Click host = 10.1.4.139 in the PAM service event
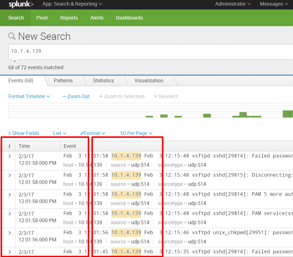Image resolution: width=293 pixels, height=257 pixels. [x=83, y=223]
